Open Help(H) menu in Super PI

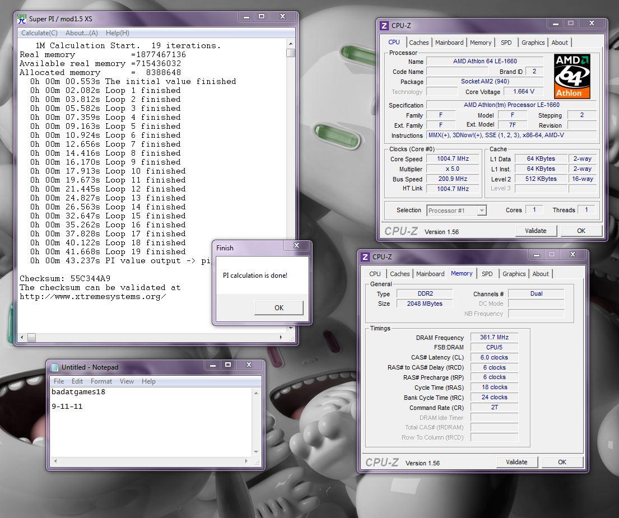(117, 33)
